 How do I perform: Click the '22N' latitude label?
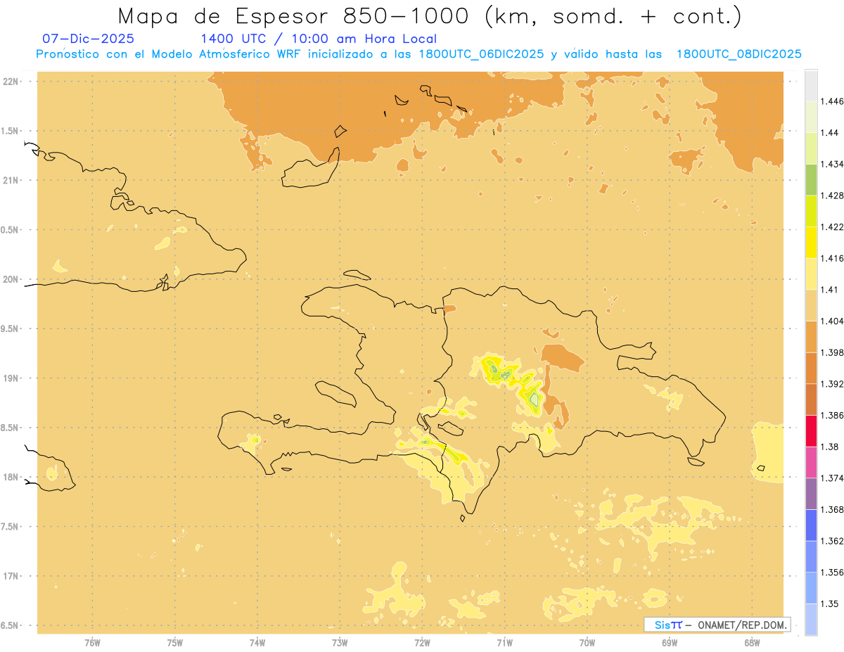pyautogui.click(x=11, y=81)
